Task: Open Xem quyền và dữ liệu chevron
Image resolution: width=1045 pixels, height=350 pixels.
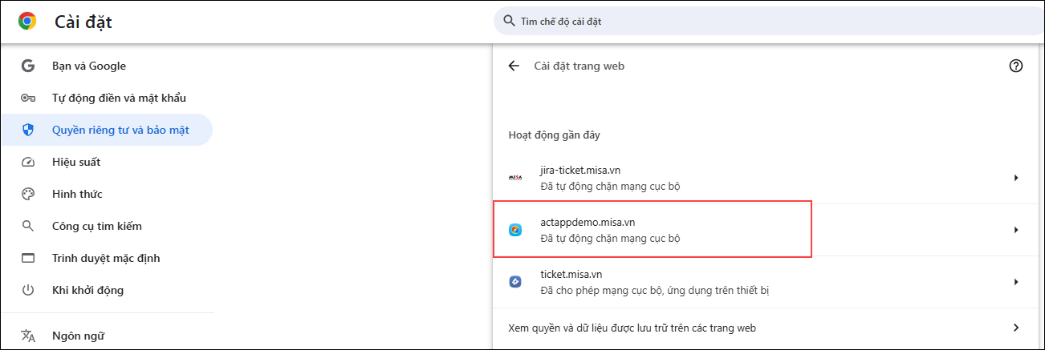Action: 1016,328
